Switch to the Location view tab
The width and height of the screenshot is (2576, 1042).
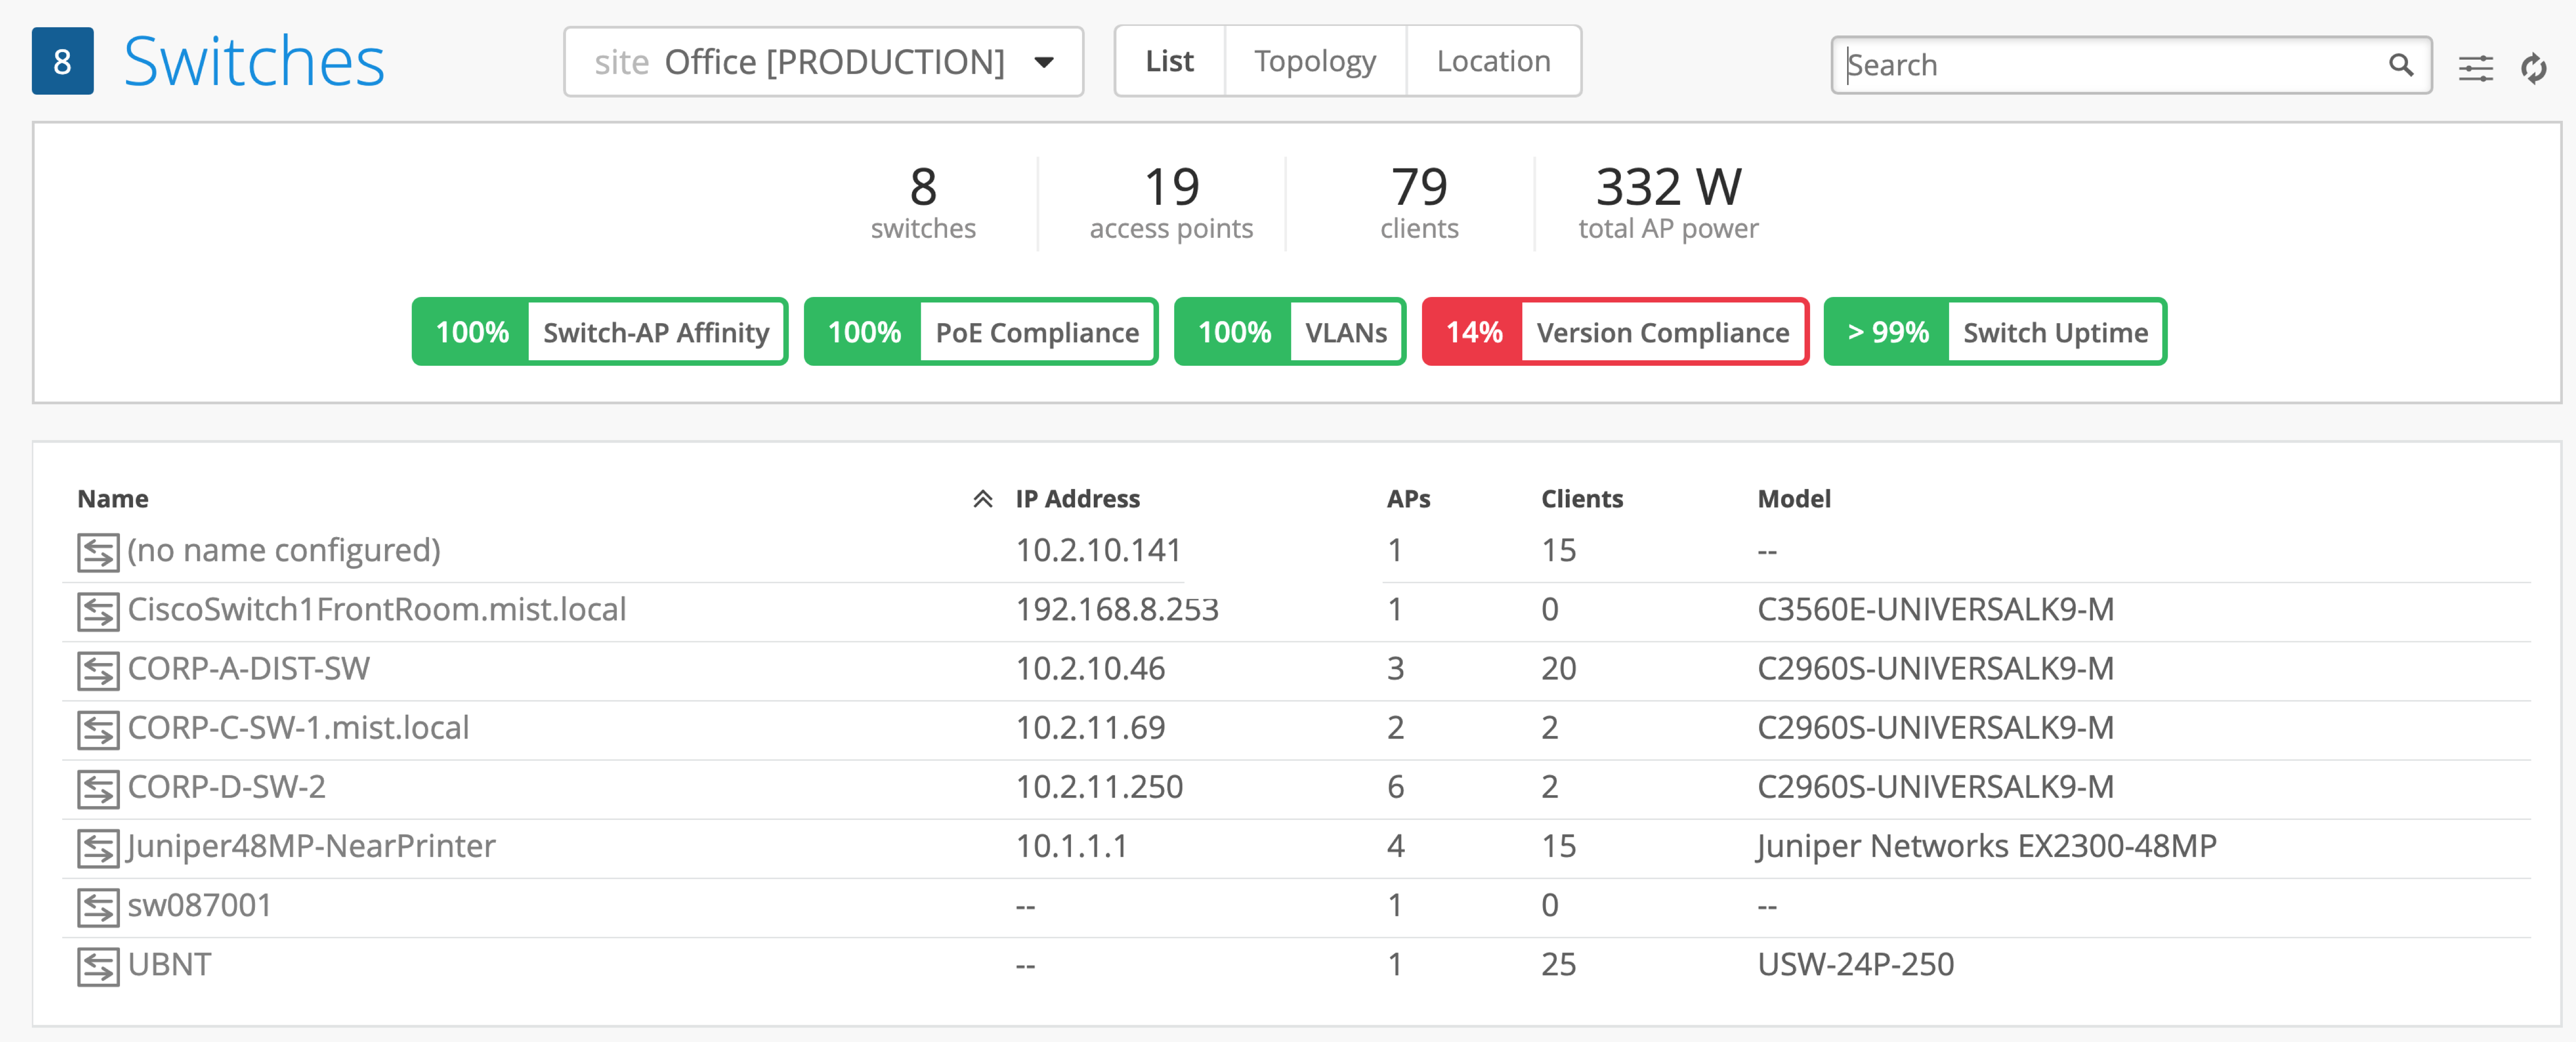1492,61
